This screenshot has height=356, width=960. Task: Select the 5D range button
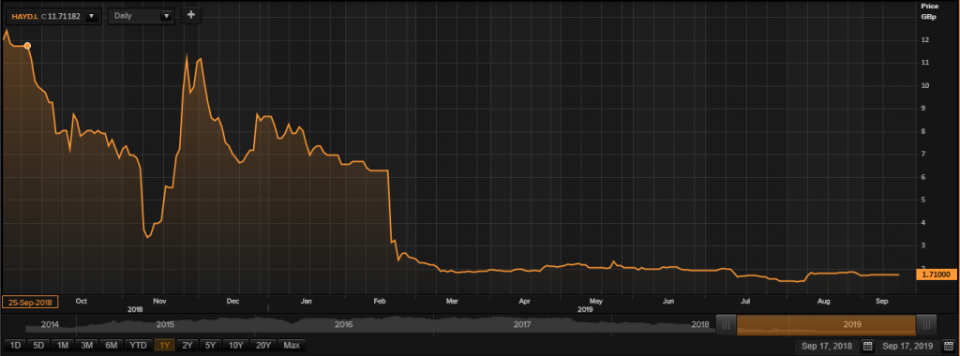pyautogui.click(x=38, y=346)
